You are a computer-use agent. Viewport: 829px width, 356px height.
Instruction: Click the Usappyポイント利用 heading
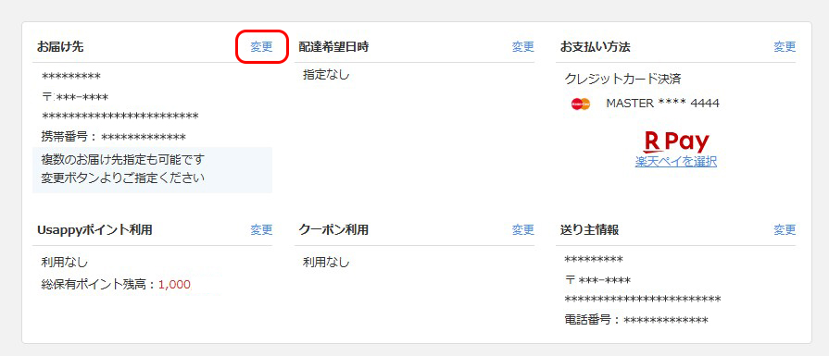(94, 230)
